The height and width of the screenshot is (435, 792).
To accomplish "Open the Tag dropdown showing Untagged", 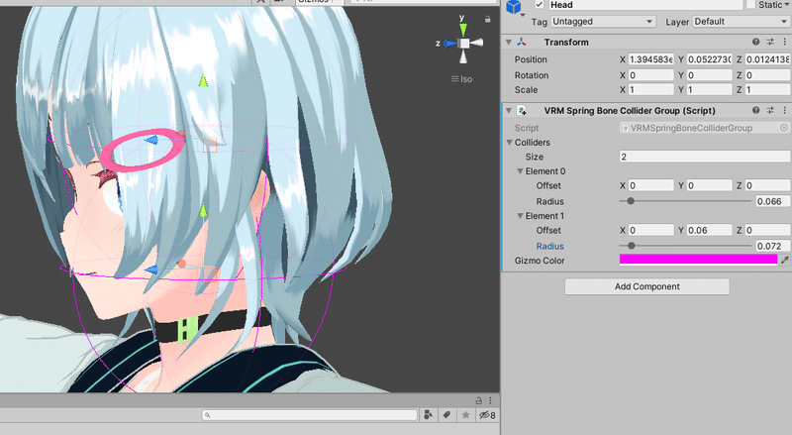I will point(603,22).
